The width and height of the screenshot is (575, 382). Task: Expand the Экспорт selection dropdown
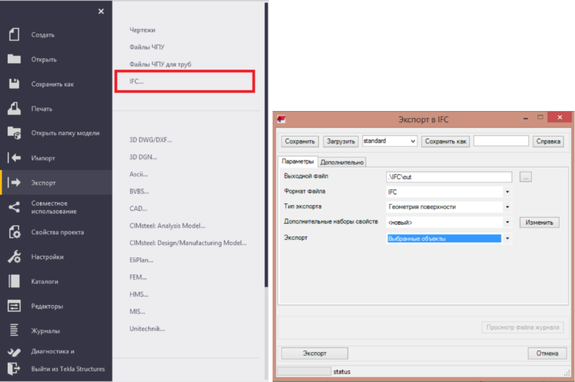point(507,239)
